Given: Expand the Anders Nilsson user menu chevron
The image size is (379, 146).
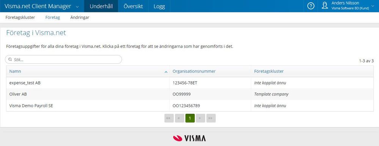Looking at the screenshot, I should click(x=373, y=6).
